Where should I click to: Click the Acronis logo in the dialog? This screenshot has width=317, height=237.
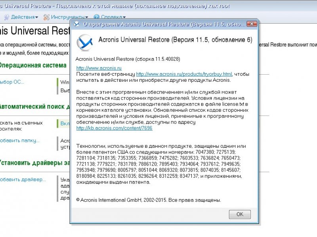85,43
